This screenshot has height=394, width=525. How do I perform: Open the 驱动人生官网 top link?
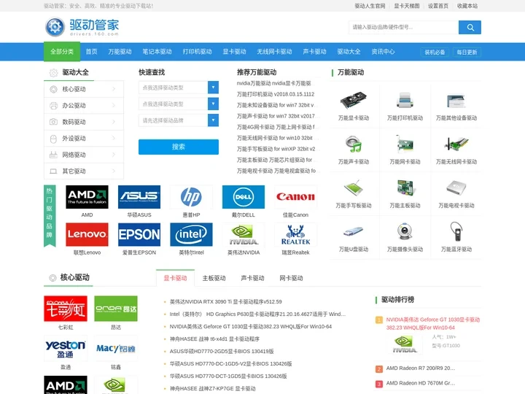[370, 6]
